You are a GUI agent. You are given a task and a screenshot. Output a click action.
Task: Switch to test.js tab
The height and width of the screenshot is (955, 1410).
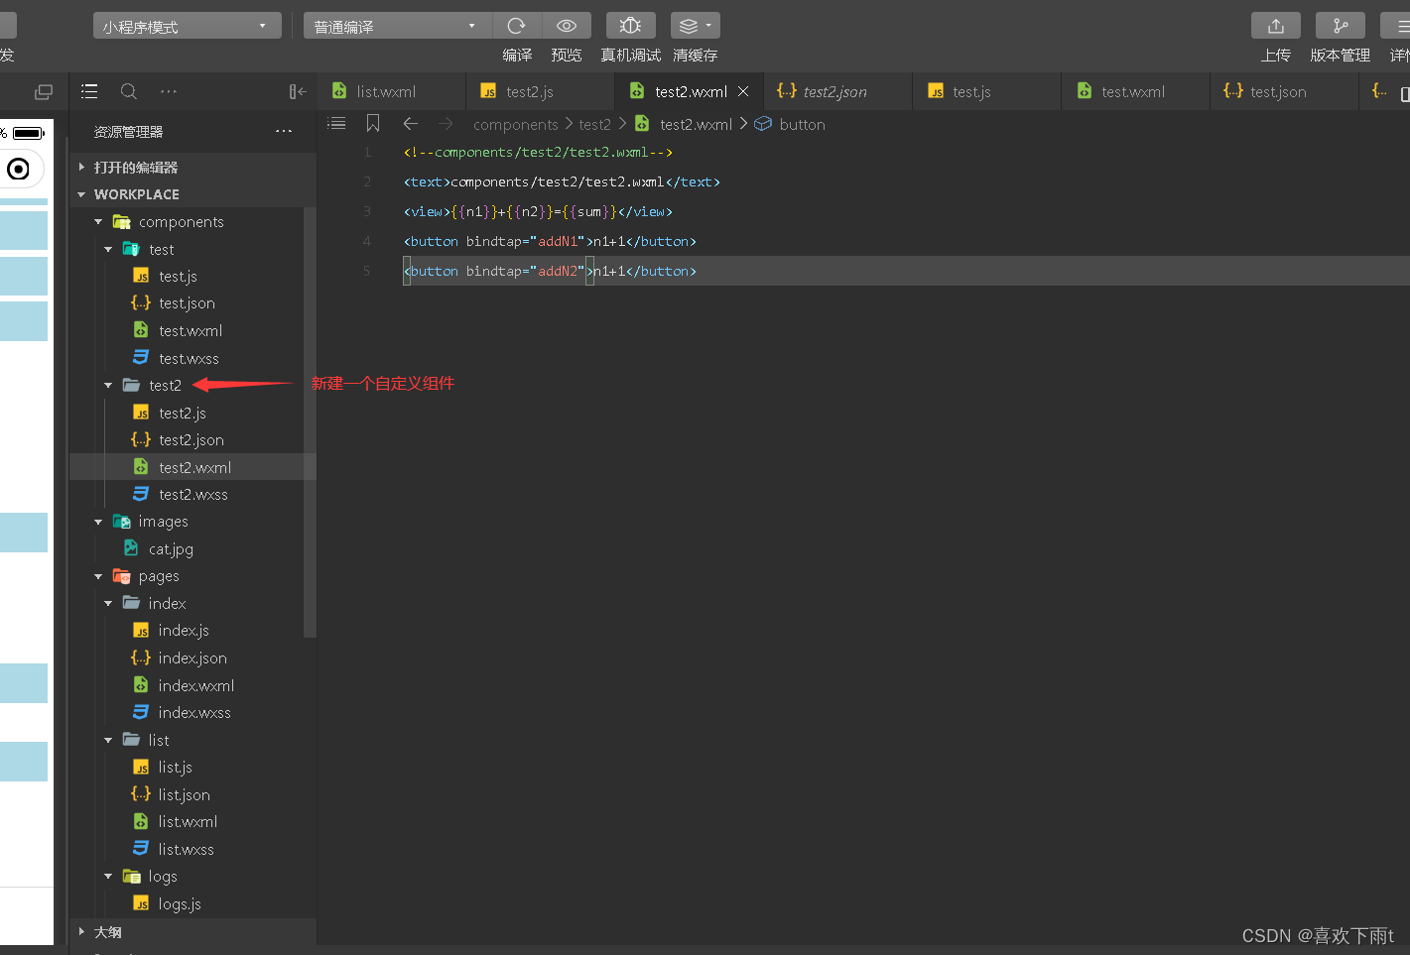pyautogui.click(x=987, y=91)
